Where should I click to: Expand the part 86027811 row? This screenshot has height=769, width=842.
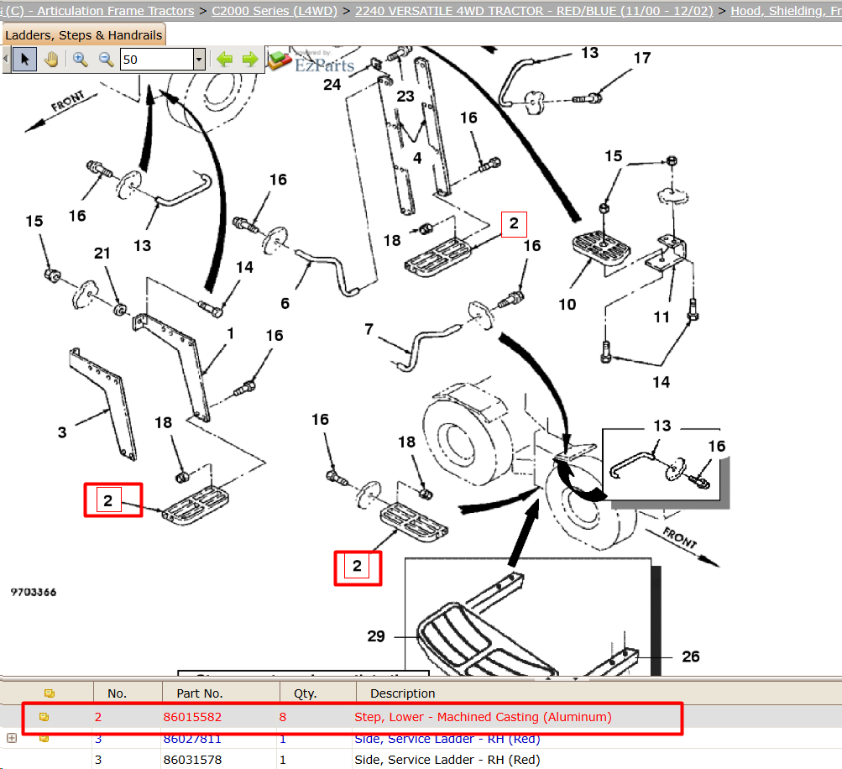click(x=12, y=739)
